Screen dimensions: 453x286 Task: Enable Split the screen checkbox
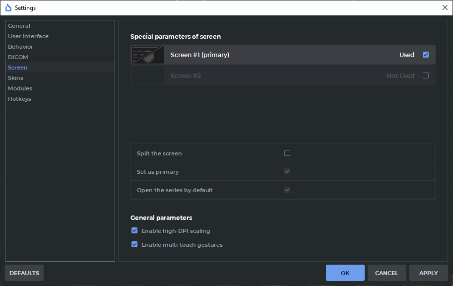click(287, 153)
